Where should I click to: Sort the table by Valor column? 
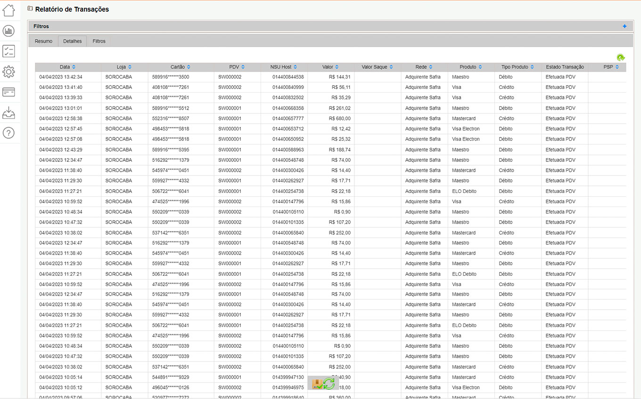pyautogui.click(x=330, y=67)
